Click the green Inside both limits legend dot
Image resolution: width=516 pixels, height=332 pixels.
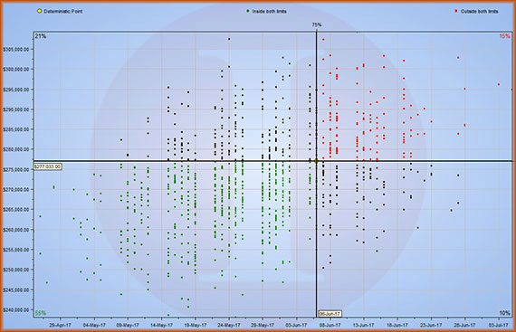248,11
